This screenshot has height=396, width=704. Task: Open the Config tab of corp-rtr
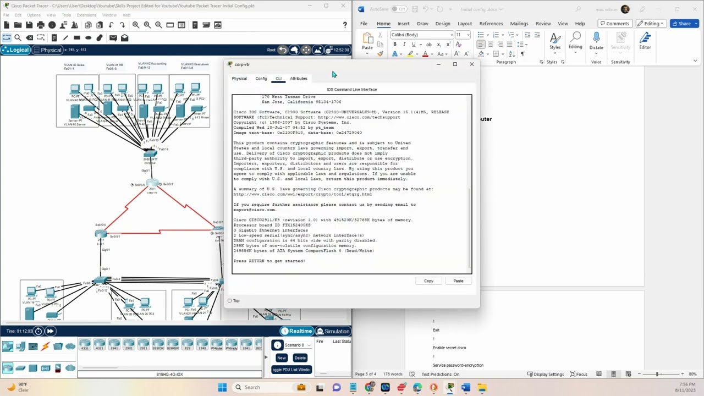point(261,79)
